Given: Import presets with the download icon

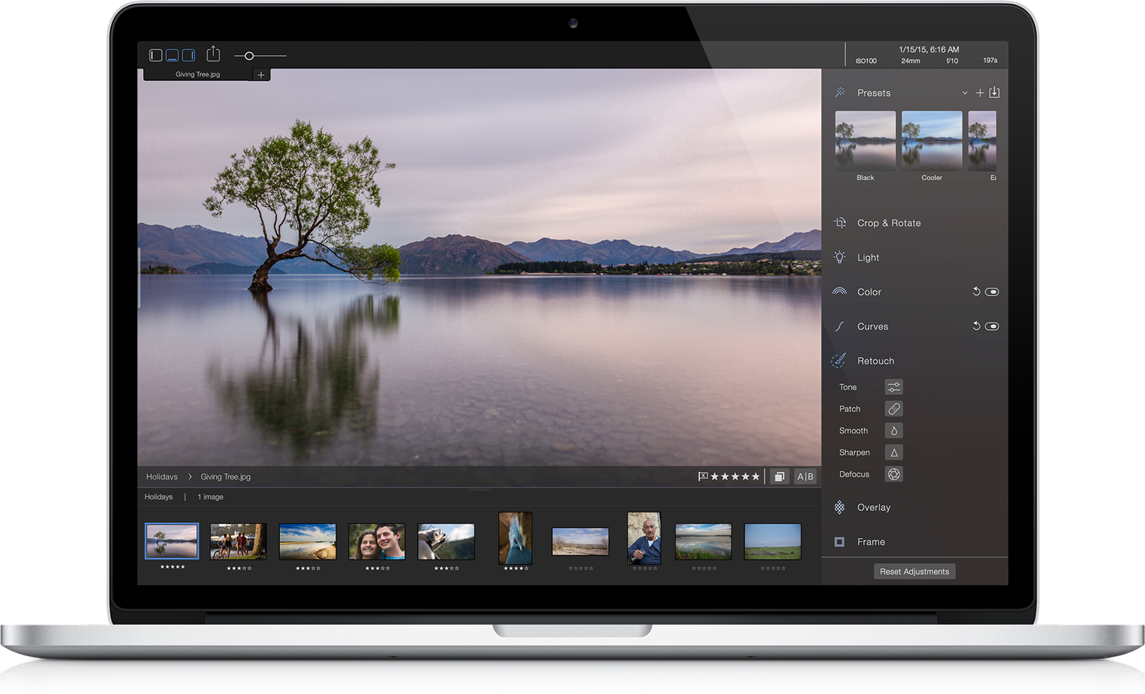Looking at the screenshot, I should (x=994, y=92).
